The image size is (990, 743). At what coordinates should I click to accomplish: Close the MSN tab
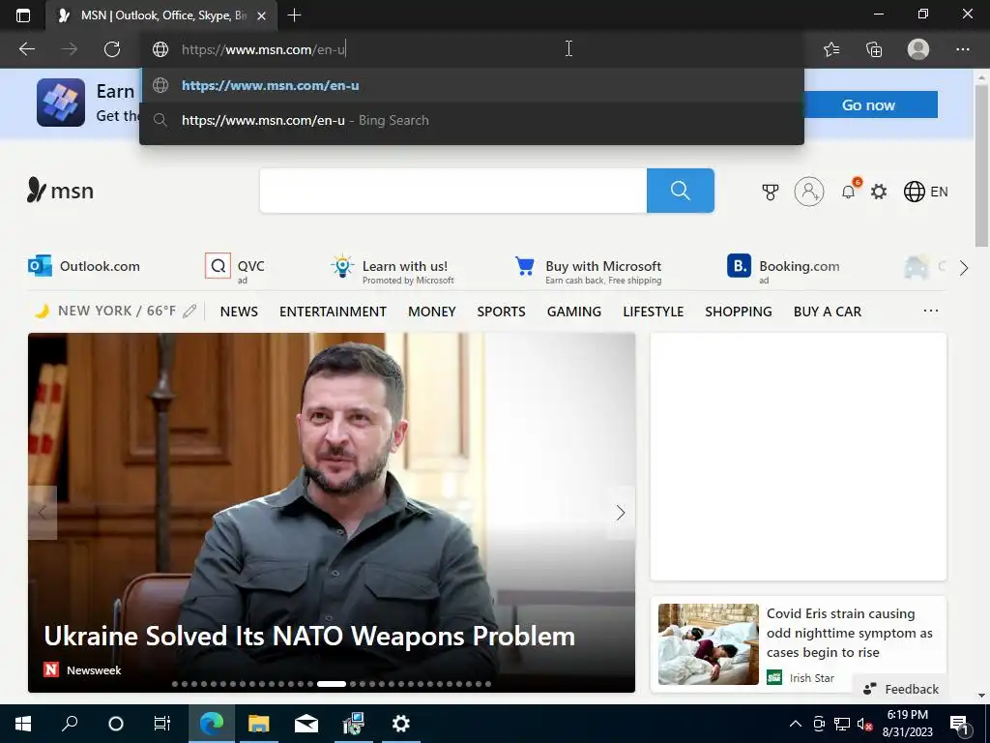pos(261,15)
